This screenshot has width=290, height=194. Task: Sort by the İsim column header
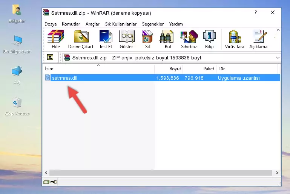99,69
